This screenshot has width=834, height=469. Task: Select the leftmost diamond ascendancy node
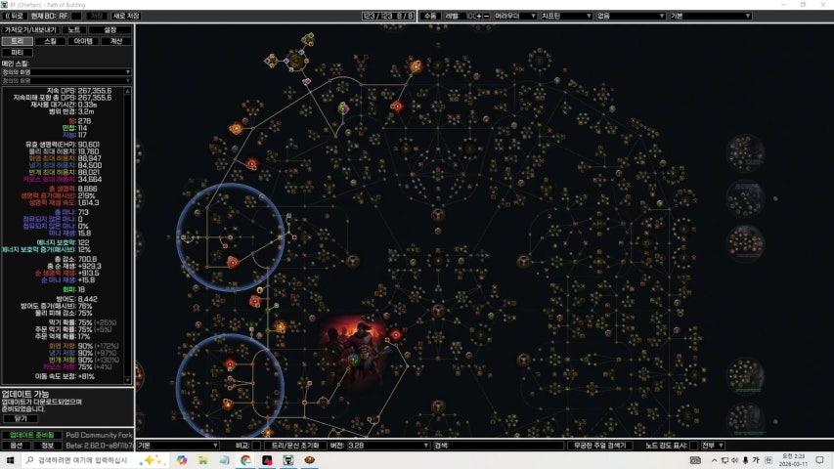point(271,61)
